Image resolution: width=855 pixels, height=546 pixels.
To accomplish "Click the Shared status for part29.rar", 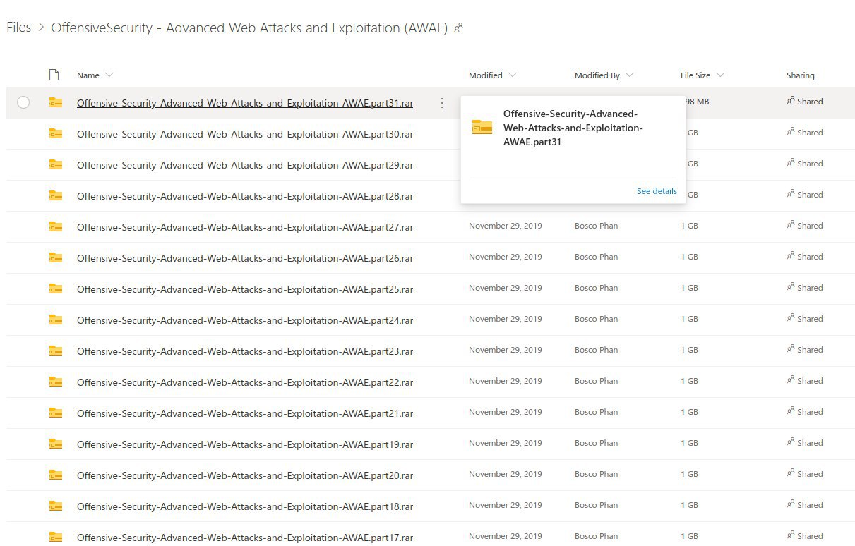I will [805, 164].
